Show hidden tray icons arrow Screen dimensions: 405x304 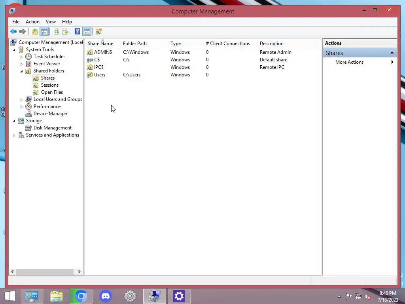[x=339, y=296]
